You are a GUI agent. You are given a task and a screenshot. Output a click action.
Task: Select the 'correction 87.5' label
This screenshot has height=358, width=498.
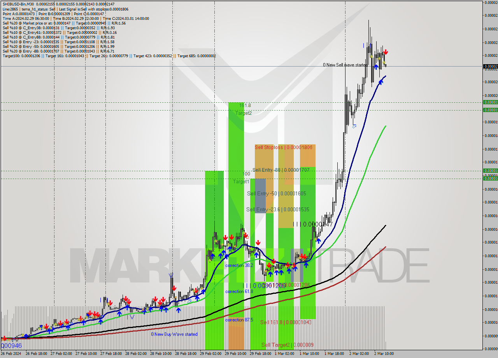coord(239,320)
